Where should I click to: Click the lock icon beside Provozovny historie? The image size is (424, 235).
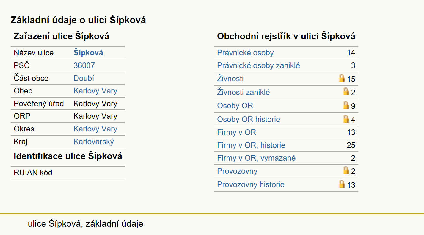[342, 184]
